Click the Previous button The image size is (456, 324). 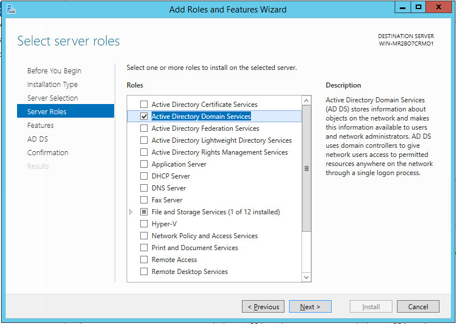(263, 307)
